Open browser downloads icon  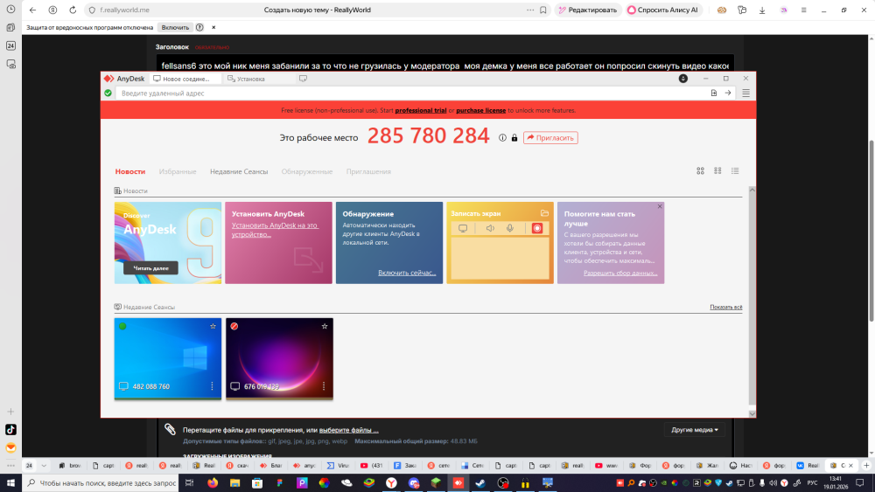(762, 10)
